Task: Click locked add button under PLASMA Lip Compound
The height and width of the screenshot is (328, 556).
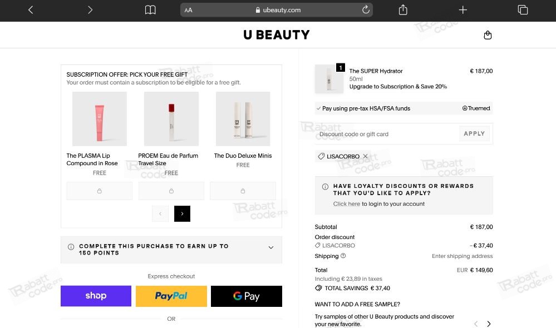Action: (x=99, y=191)
